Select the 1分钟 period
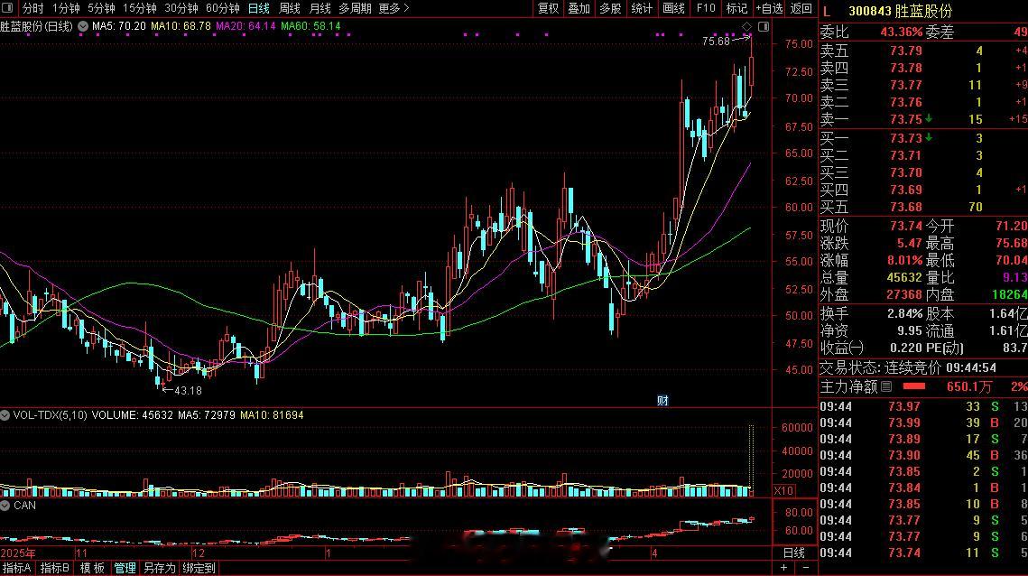Image resolution: width=1028 pixels, height=576 pixels. click(x=66, y=8)
